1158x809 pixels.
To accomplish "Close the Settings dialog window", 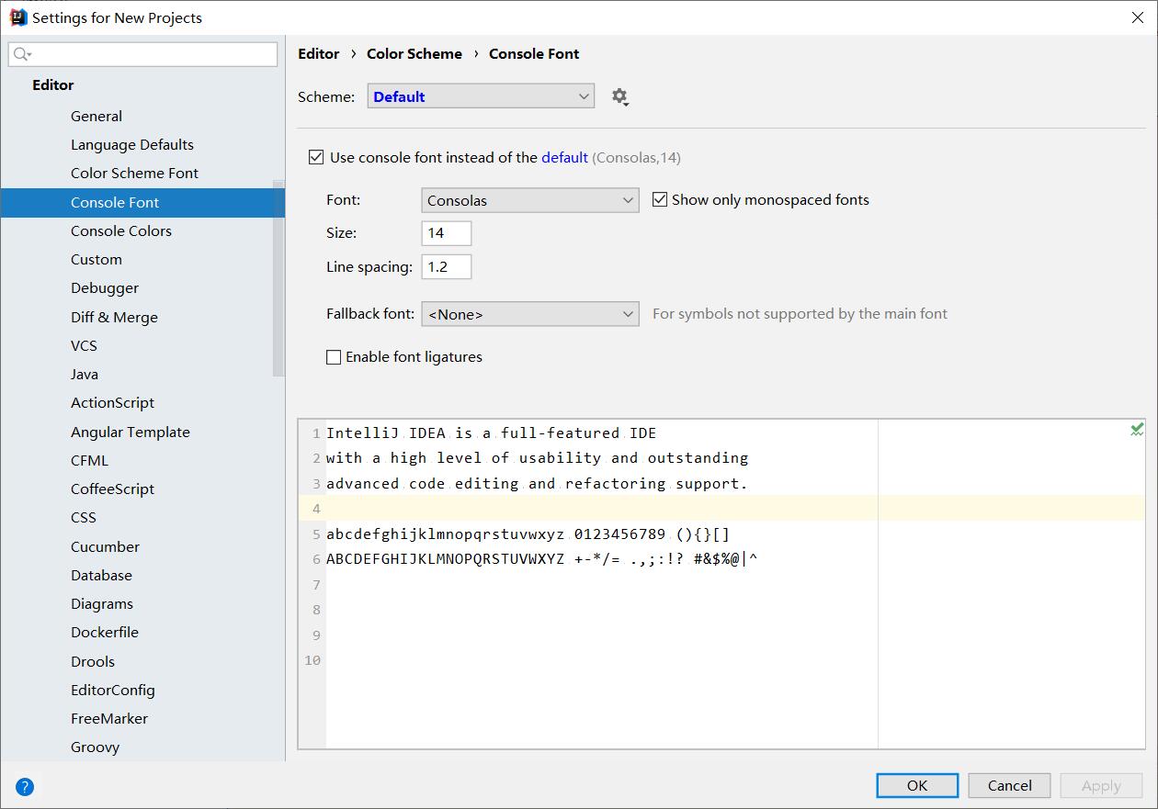I will pyautogui.click(x=1137, y=17).
